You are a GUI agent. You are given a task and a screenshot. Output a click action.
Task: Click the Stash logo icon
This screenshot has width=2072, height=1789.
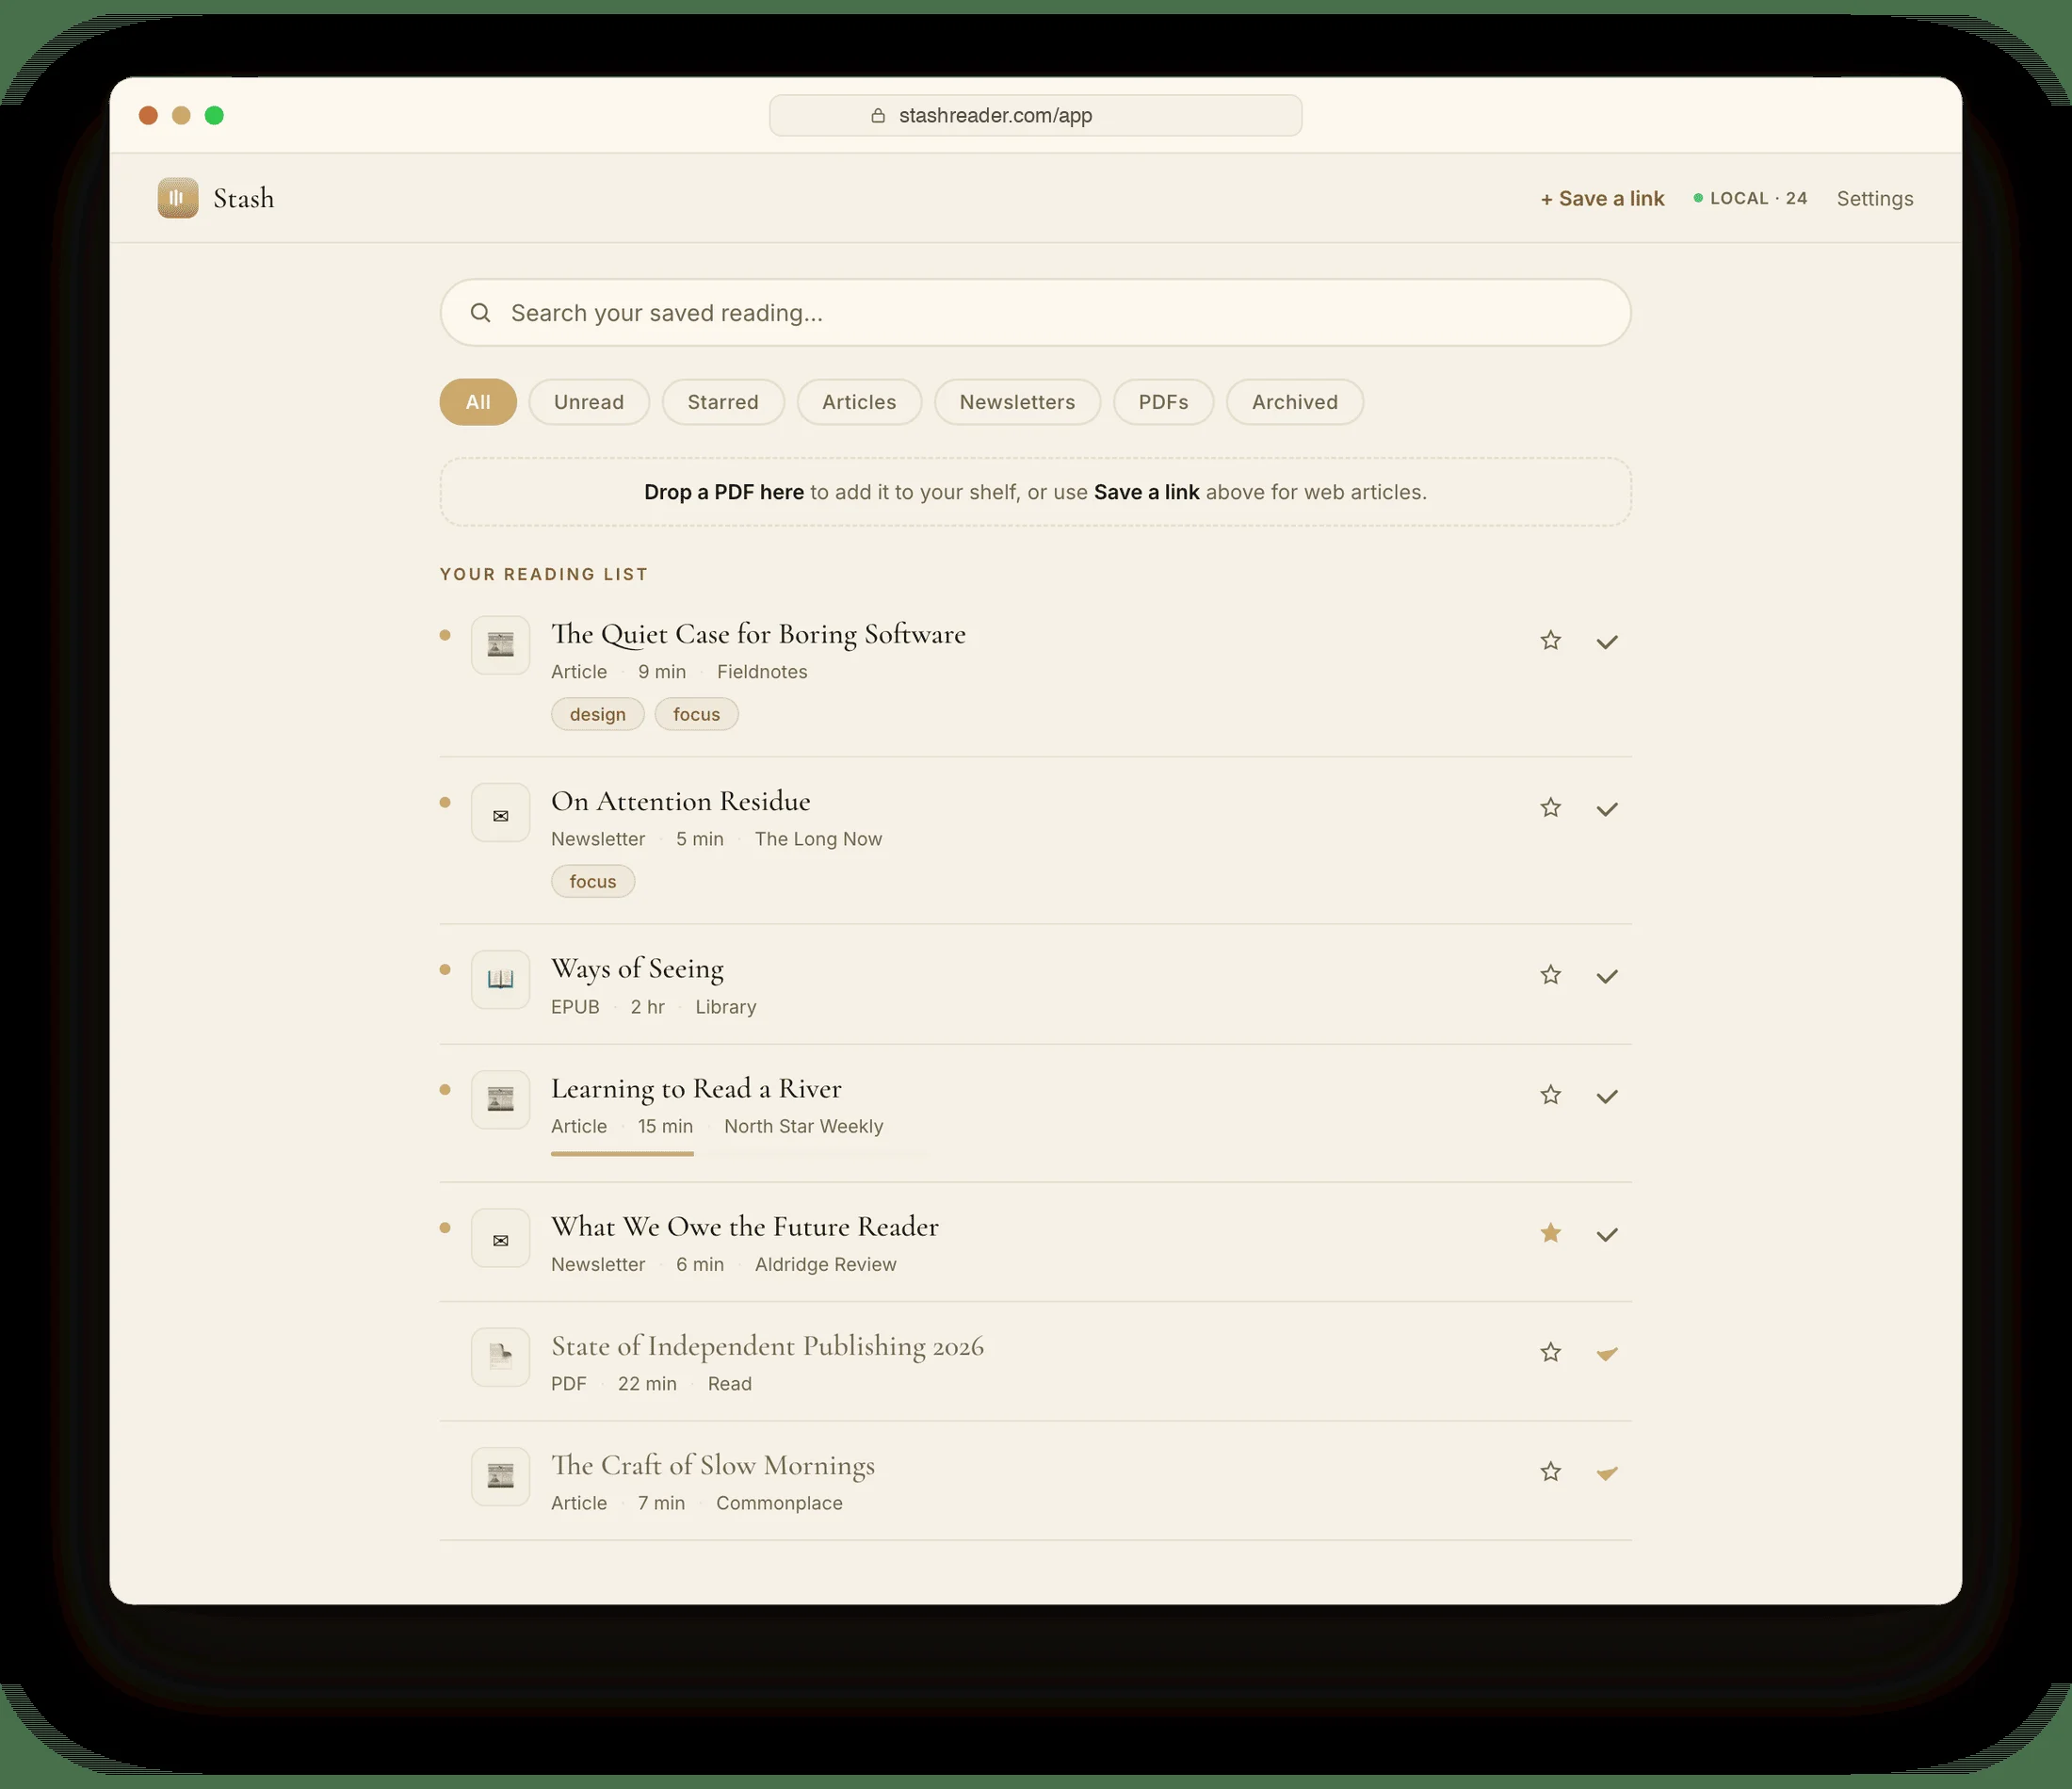click(178, 198)
